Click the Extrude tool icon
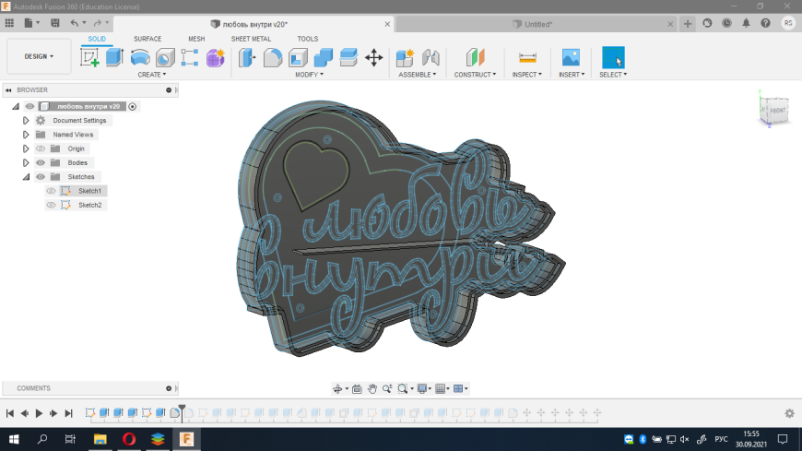 [x=114, y=58]
